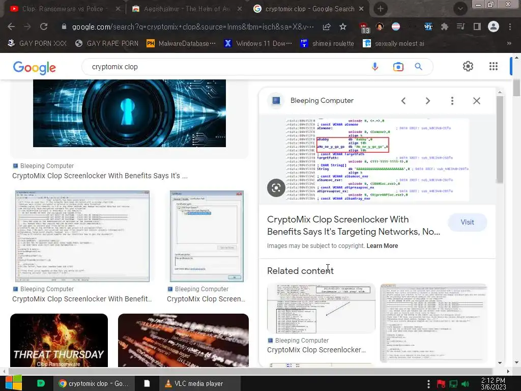Search by image with camera icon
Screen dimensions: 521x391
[398, 67]
